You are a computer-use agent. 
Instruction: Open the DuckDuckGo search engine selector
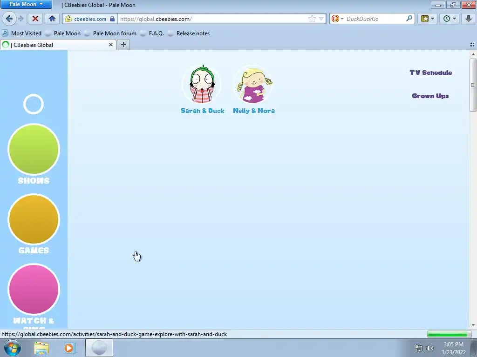coord(337,19)
